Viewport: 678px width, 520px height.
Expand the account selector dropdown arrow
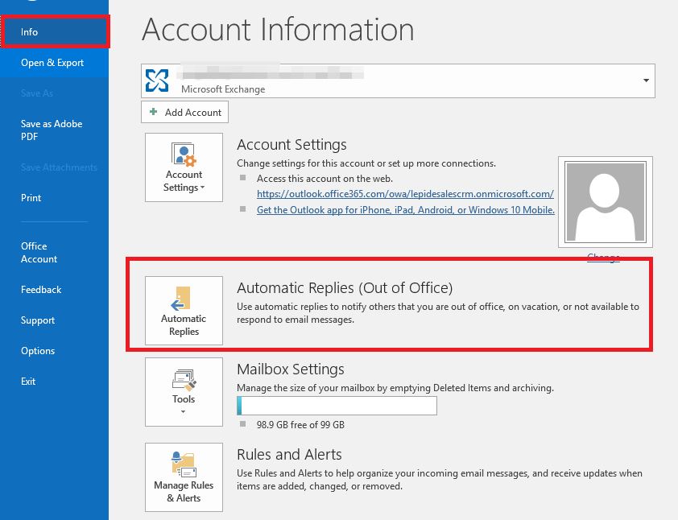point(646,80)
